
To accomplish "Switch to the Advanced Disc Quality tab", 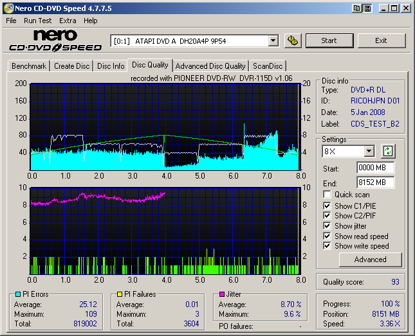I will tap(210, 66).
